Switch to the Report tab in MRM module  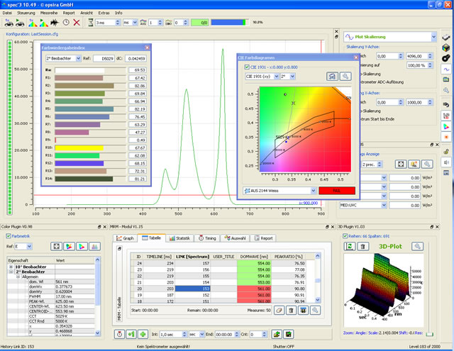[x=265, y=238]
